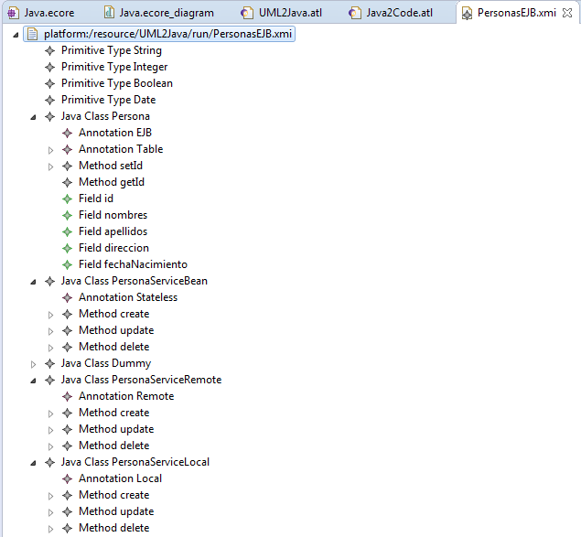
Task: Click the Java Class PersonaServiceBean icon
Action: (49, 281)
